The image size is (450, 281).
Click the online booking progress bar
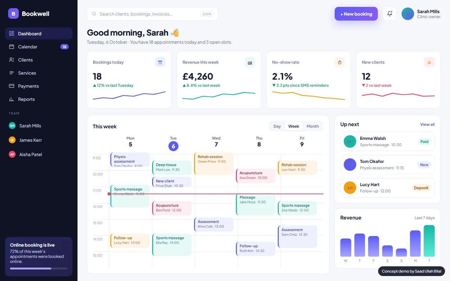[x=39, y=268]
